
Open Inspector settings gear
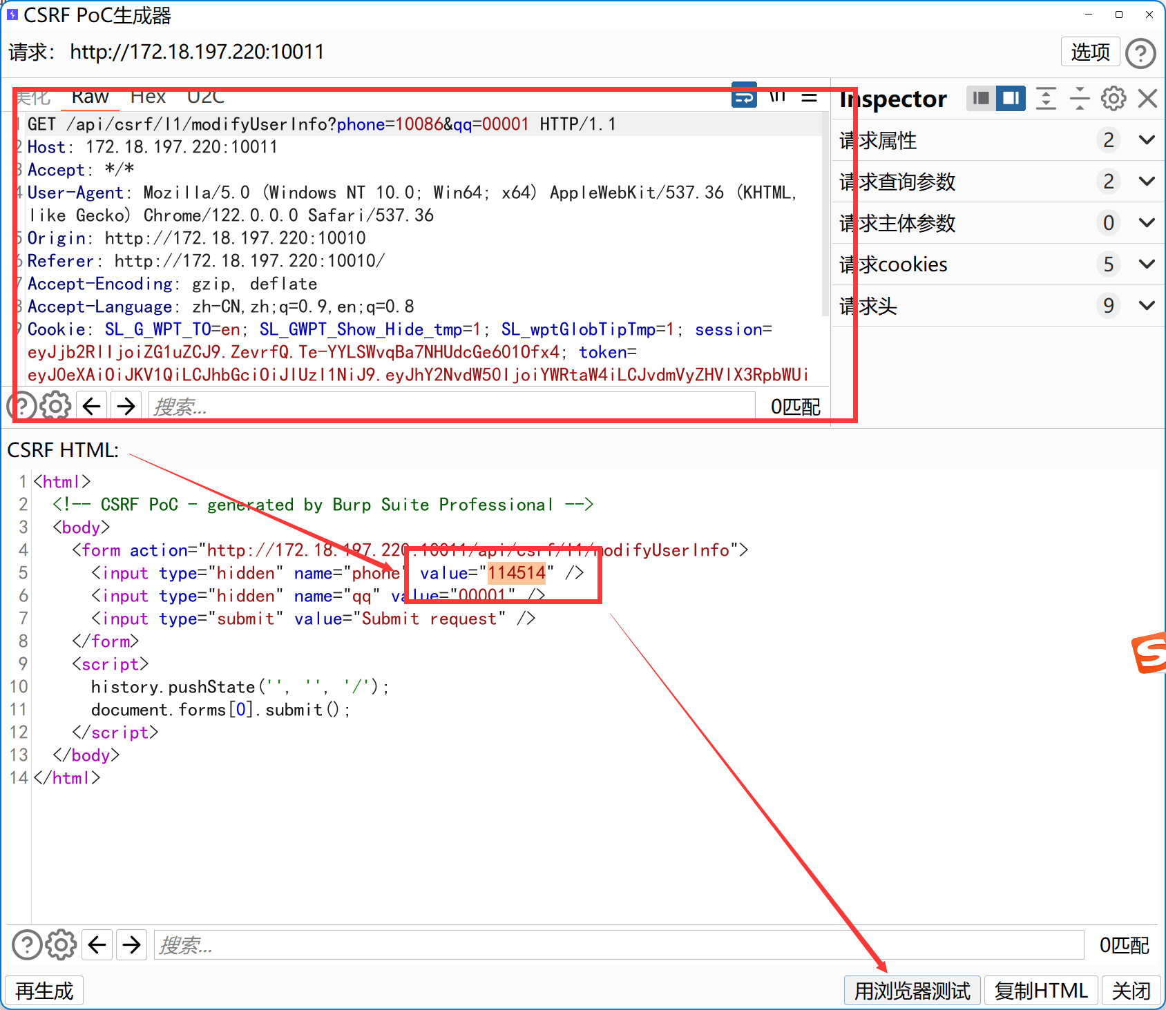pos(1114,99)
